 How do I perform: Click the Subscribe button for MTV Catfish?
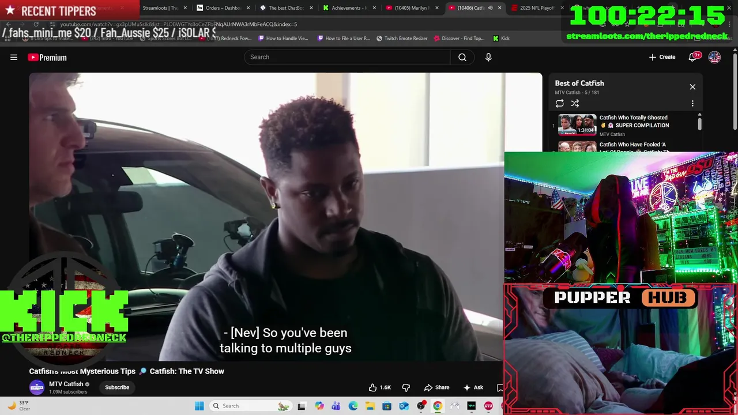tap(117, 387)
